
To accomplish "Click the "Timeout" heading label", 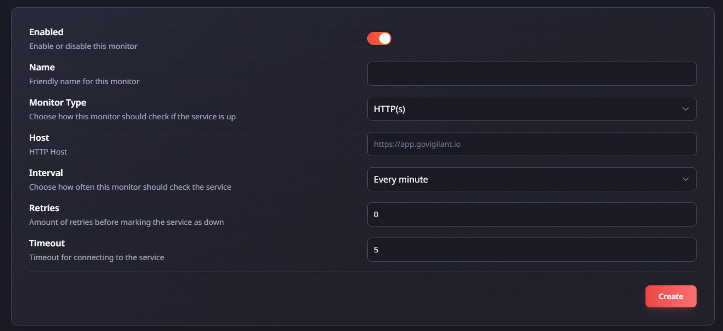I will coord(47,243).
